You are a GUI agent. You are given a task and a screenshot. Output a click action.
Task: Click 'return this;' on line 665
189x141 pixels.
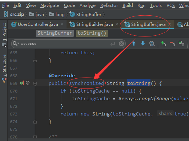click(x=77, y=53)
